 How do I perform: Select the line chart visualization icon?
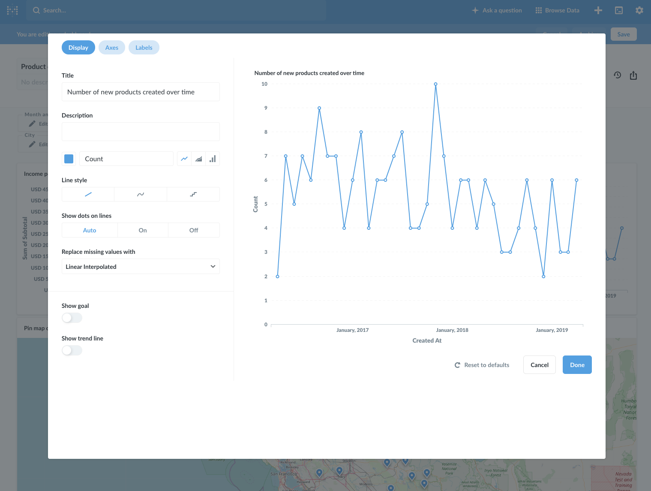(x=184, y=159)
